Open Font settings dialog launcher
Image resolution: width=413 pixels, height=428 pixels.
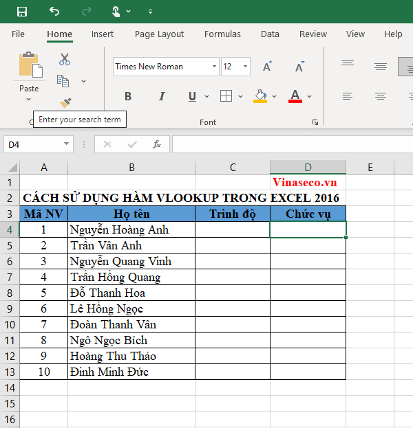(315, 122)
